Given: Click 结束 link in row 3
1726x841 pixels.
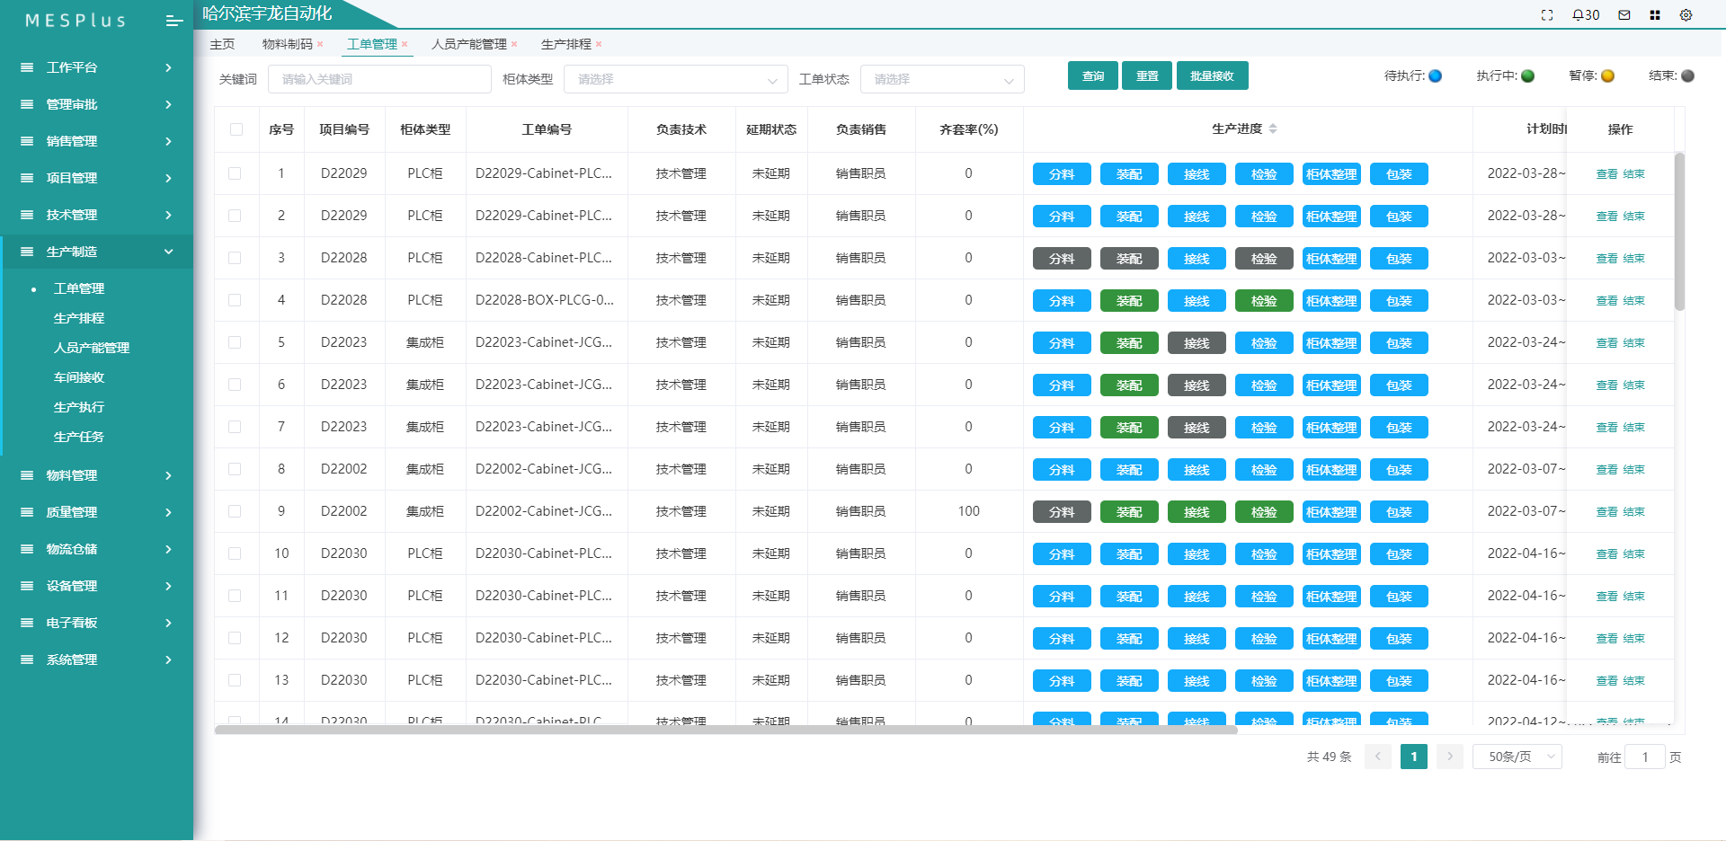Looking at the screenshot, I should click(1634, 259).
